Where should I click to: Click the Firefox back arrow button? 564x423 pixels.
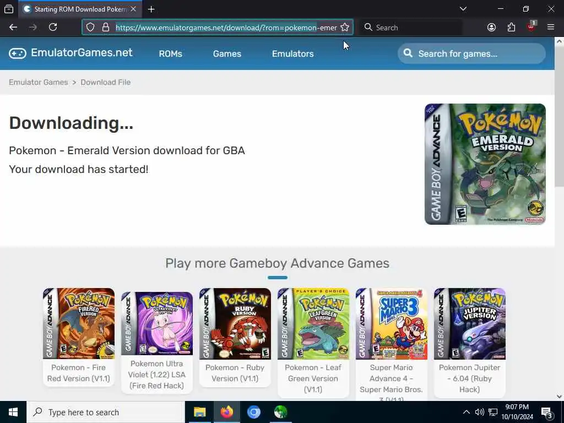pyautogui.click(x=13, y=28)
